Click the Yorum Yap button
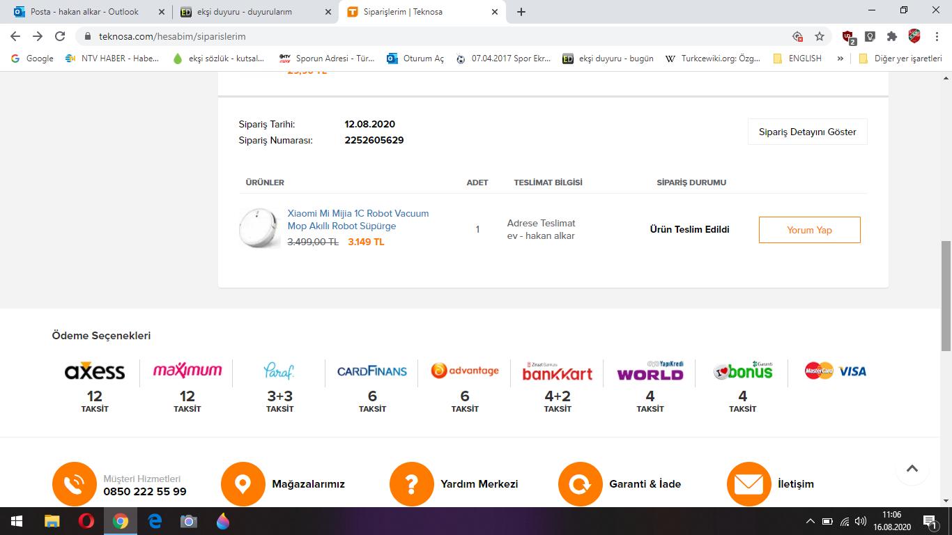This screenshot has height=535, width=952. pos(809,230)
